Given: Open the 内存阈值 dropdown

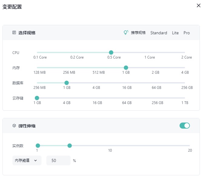Looking at the screenshot, I should [27, 160].
